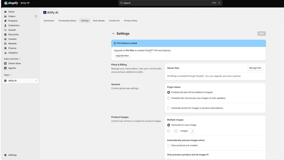Image resolution: width=284 pixels, height=160 pixels.
Task: Click the Customers person icon
Action: [x=5, y=25]
